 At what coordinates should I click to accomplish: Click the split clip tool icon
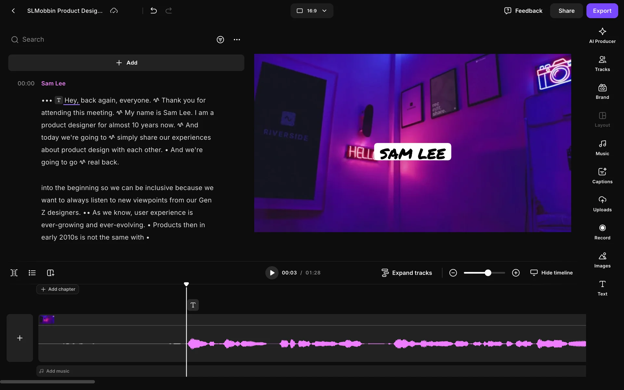tap(14, 273)
